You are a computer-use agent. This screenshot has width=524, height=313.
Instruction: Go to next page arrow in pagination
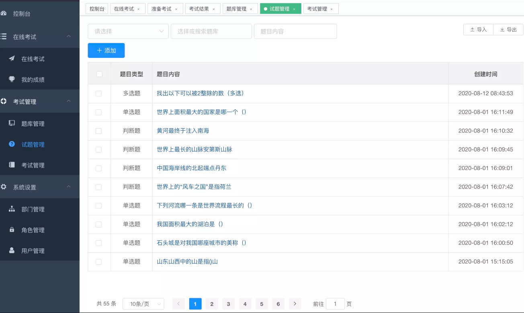coord(295,304)
